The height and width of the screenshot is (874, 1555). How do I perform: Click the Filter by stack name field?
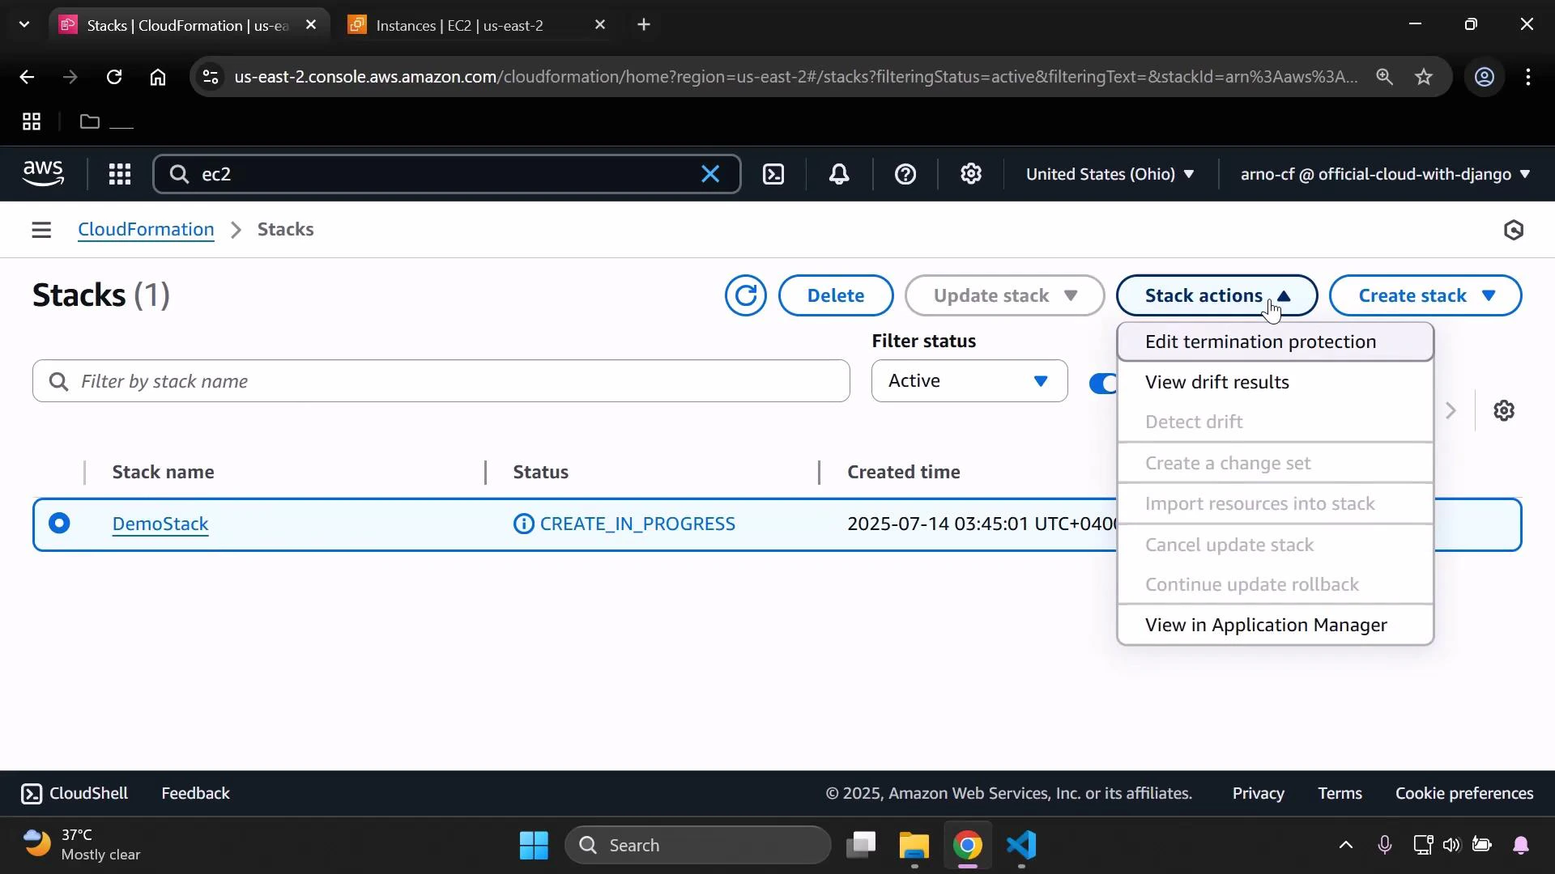click(440, 380)
